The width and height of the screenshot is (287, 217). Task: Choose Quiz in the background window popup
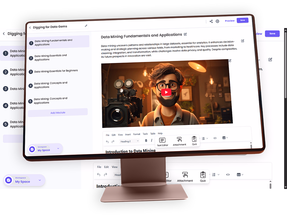tap(203, 177)
